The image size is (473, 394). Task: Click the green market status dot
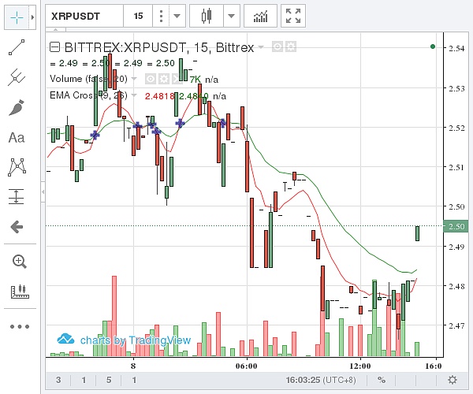click(433, 46)
